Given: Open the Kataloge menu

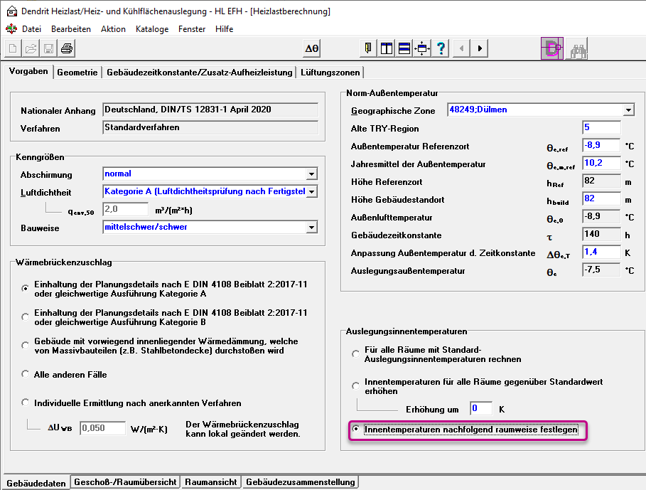Looking at the screenshot, I should (152, 29).
